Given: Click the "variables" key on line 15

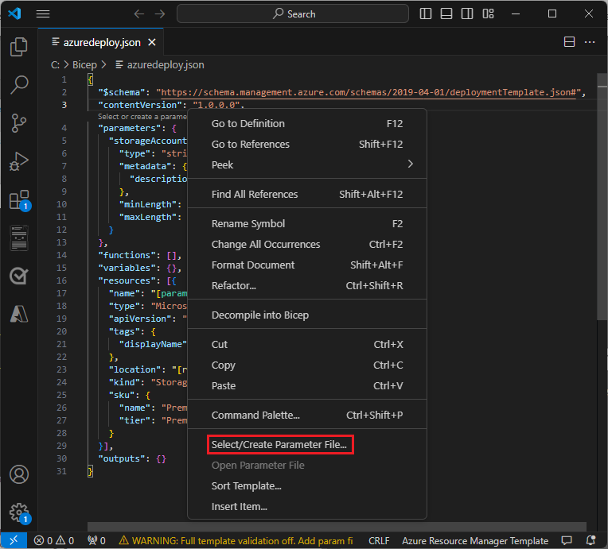Looking at the screenshot, I should coord(127,268).
